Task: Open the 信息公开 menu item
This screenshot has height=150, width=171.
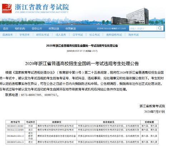Action: point(37,29)
